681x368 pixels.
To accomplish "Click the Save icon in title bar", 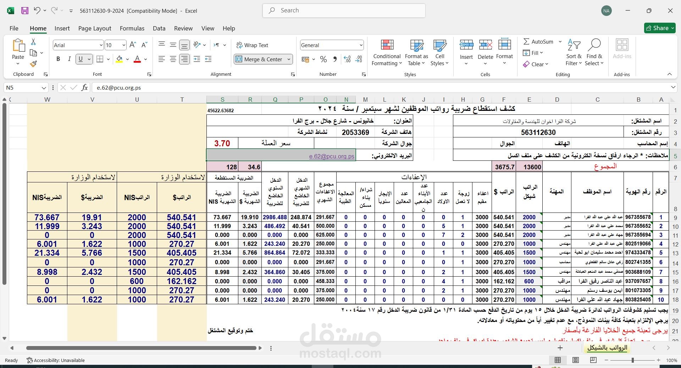I will tap(25, 11).
